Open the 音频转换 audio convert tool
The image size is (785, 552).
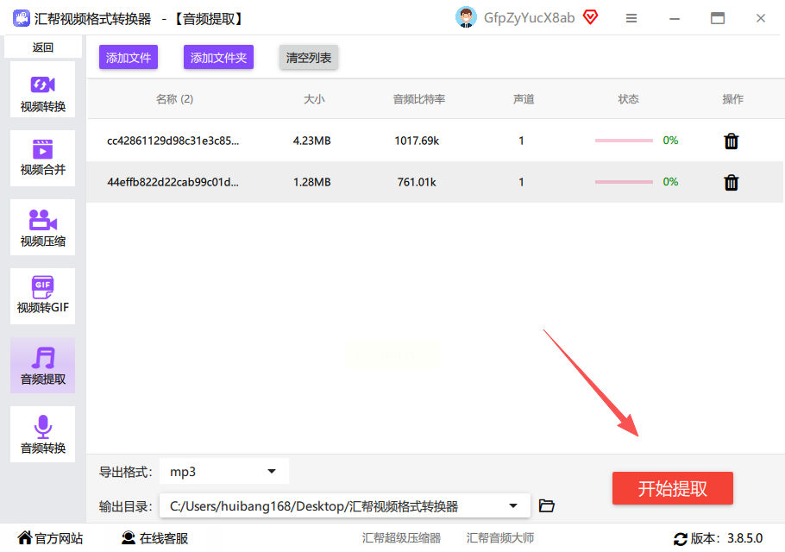(x=42, y=435)
